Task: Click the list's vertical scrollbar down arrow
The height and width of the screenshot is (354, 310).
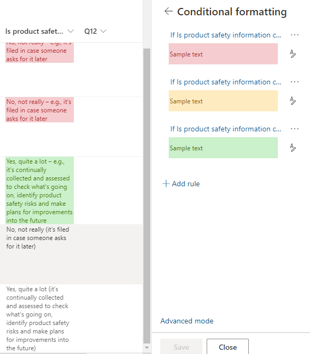Action: click(147, 348)
